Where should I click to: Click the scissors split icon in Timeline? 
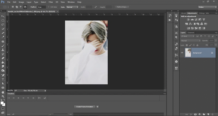39,98
